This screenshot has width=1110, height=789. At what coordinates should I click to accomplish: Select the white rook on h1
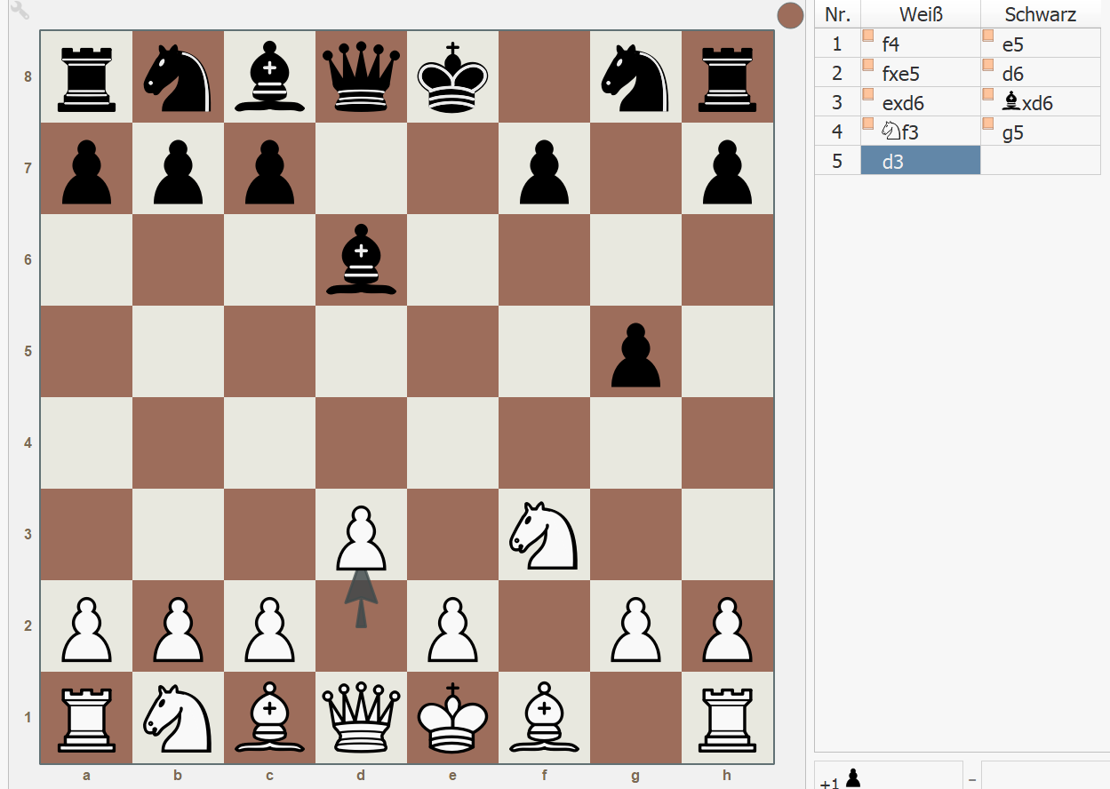coord(727,718)
